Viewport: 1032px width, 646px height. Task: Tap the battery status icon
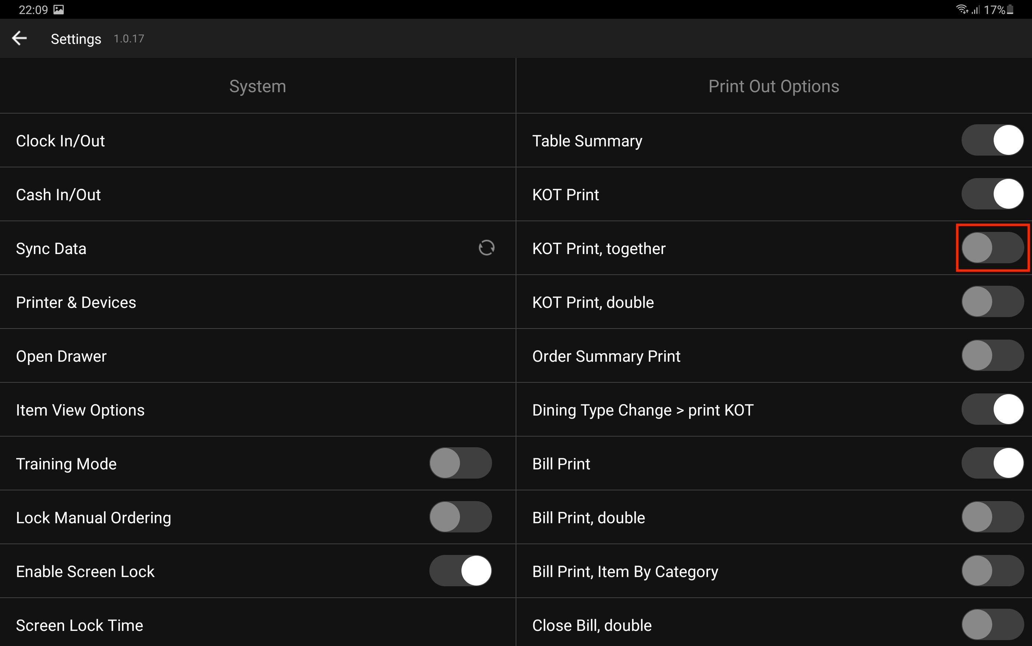click(x=1010, y=9)
